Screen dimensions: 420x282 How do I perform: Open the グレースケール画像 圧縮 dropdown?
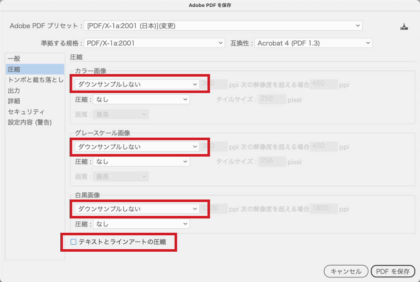(141, 161)
